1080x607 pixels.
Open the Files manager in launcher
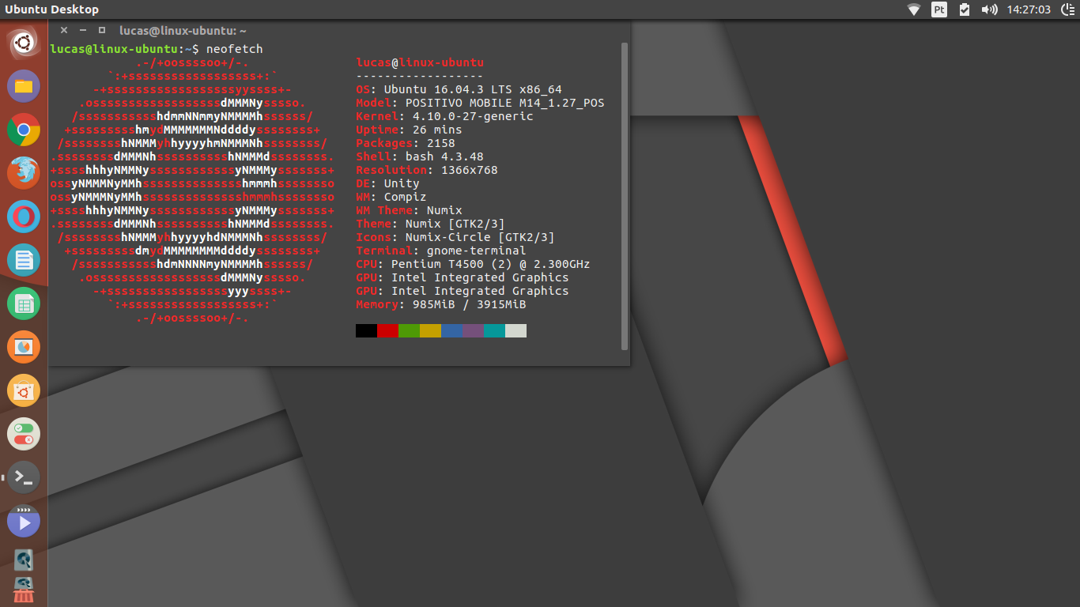[24, 86]
